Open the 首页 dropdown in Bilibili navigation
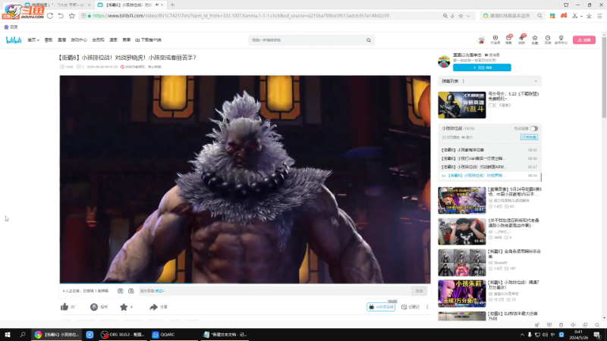607x341 pixels. (x=33, y=40)
